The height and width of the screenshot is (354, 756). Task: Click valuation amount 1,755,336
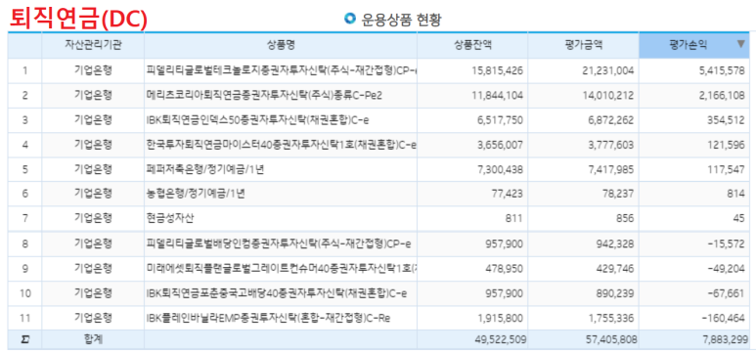point(610,318)
